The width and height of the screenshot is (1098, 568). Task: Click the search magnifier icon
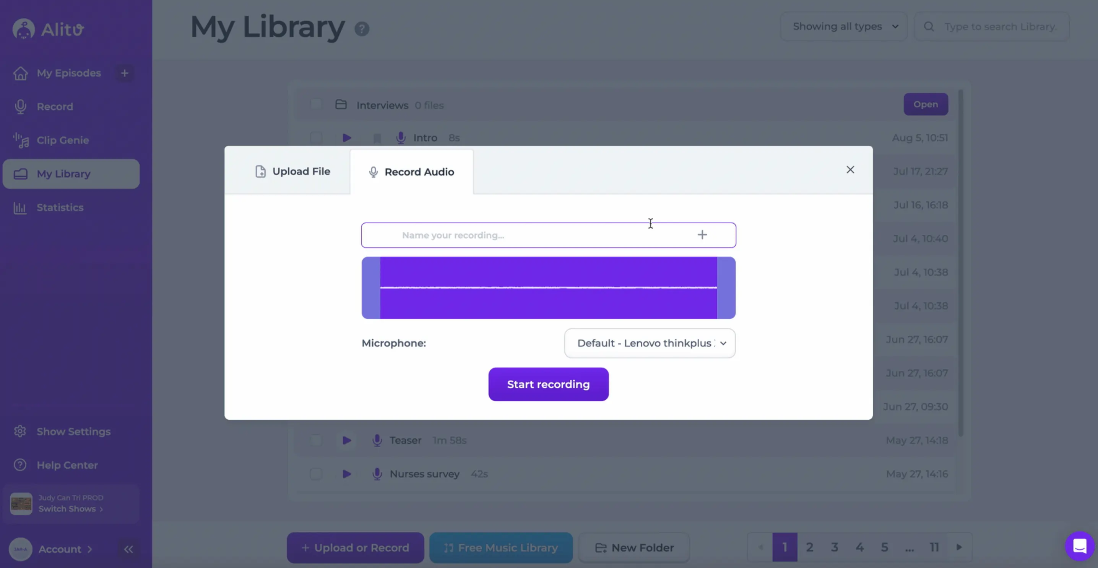[929, 26]
